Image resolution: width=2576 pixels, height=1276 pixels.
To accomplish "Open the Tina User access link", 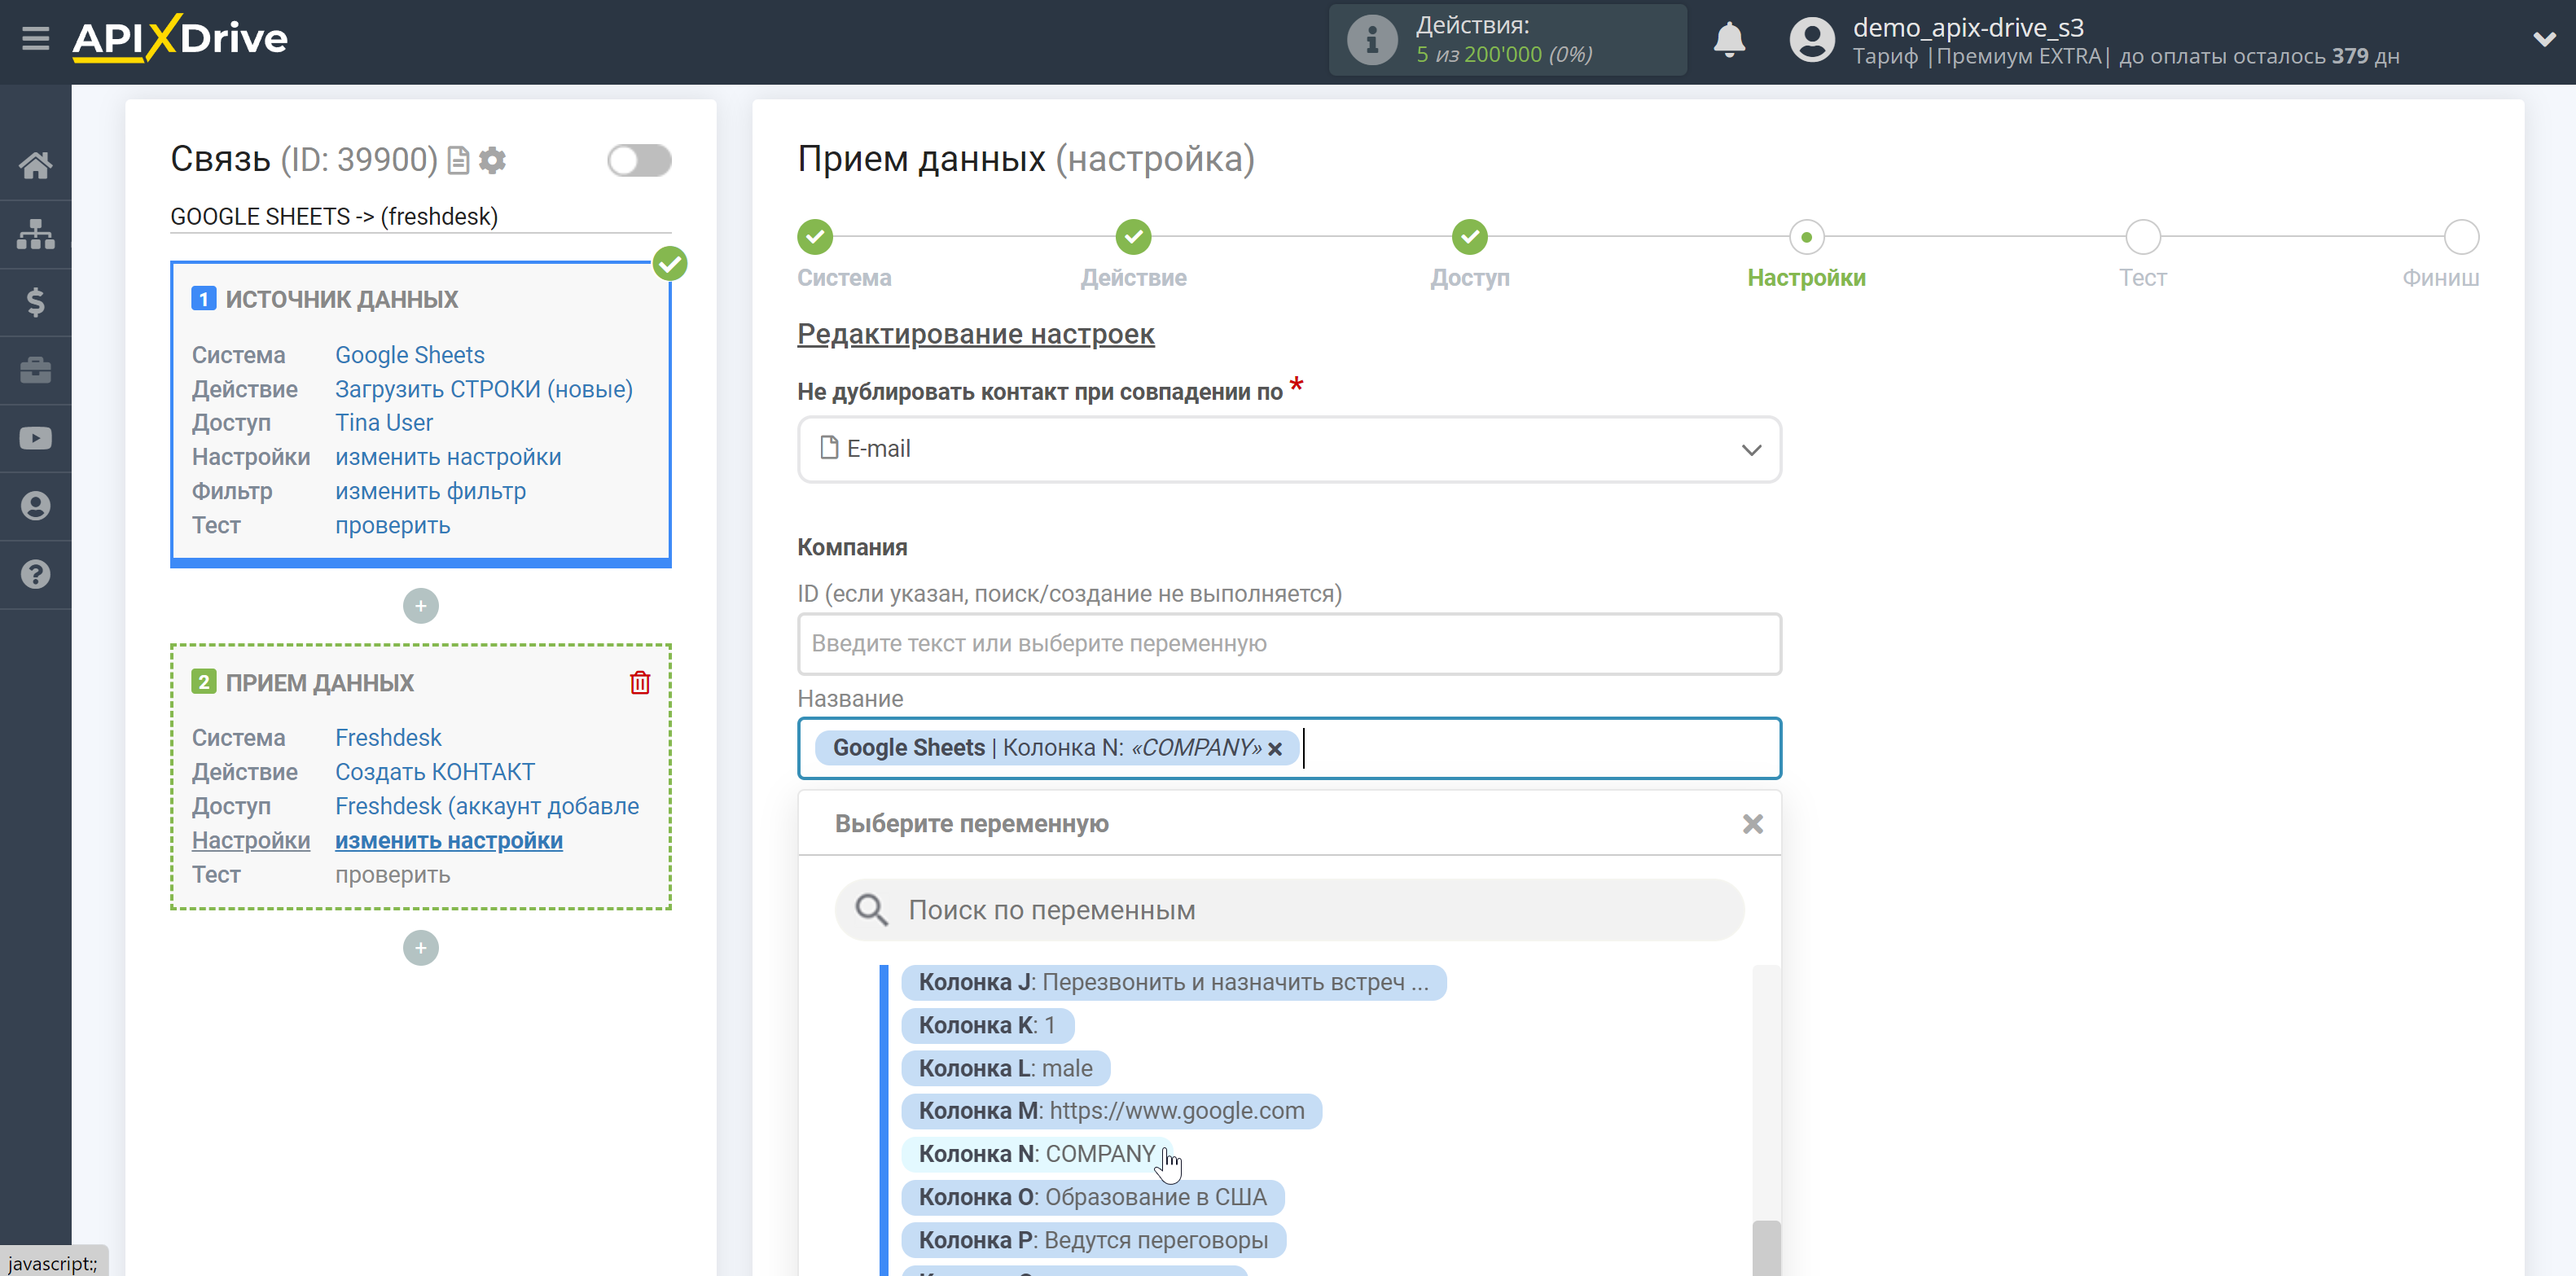I will [384, 423].
